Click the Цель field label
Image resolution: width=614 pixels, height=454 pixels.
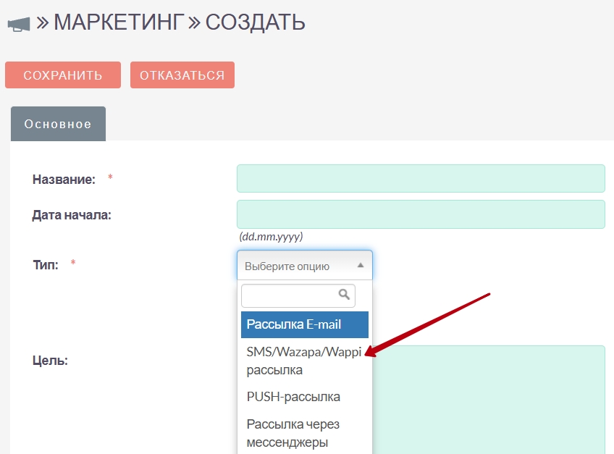coord(50,360)
